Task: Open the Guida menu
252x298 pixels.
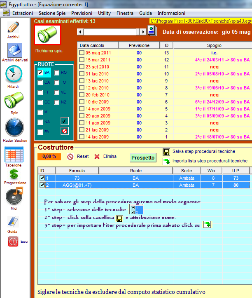Action: pos(145,13)
